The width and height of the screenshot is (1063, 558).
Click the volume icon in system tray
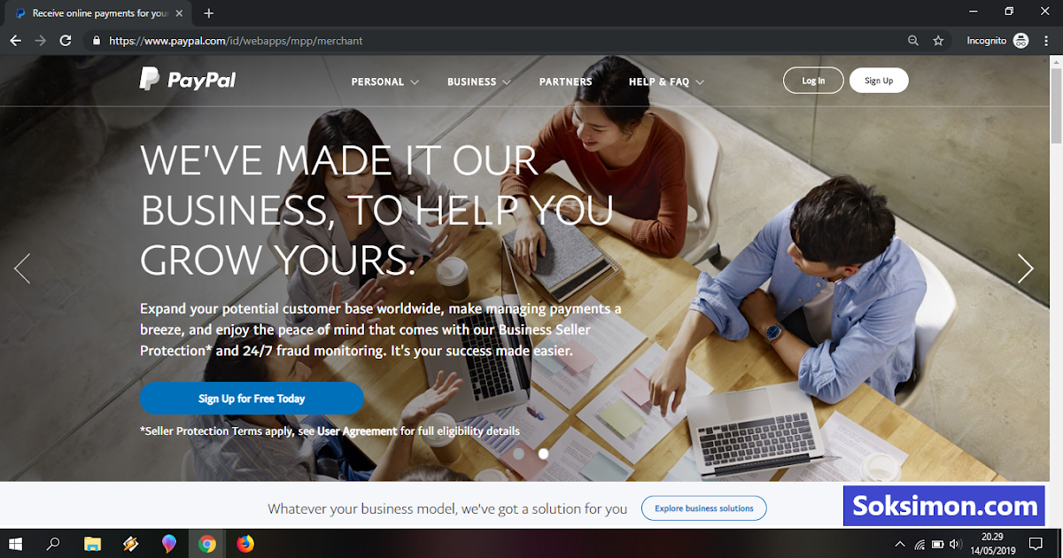[x=955, y=544]
